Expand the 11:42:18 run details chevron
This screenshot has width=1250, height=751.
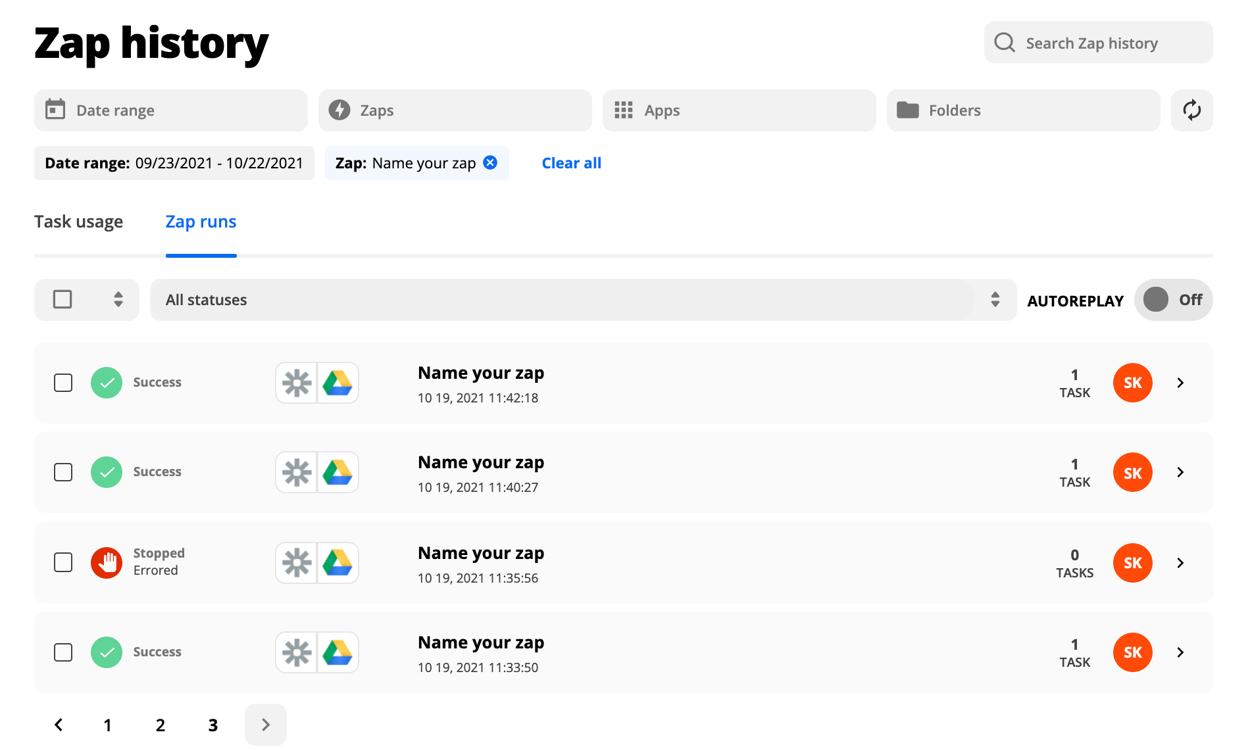[x=1180, y=383]
